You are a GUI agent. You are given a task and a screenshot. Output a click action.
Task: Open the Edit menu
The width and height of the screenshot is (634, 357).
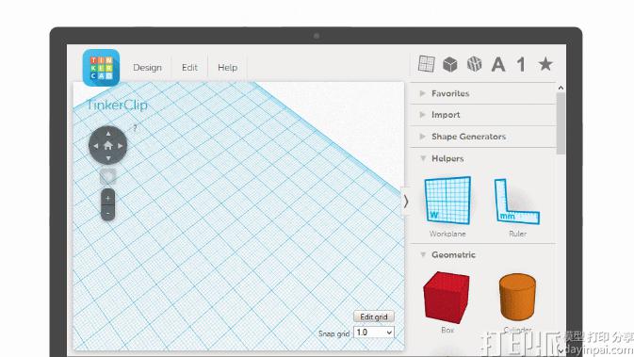189,68
